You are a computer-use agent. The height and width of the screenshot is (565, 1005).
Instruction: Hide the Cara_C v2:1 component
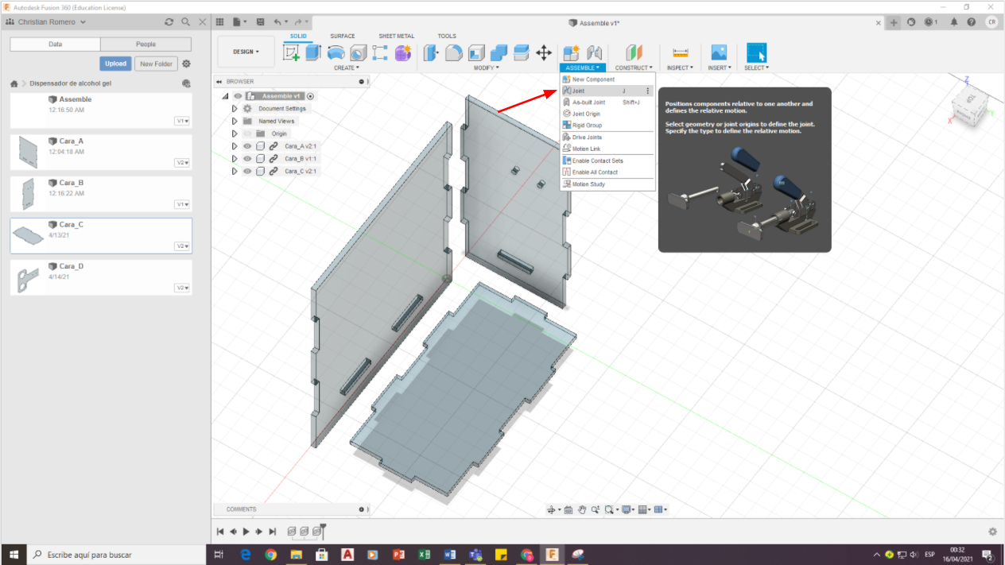247,171
